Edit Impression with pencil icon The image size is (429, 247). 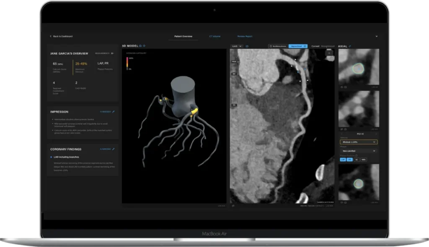114,112
